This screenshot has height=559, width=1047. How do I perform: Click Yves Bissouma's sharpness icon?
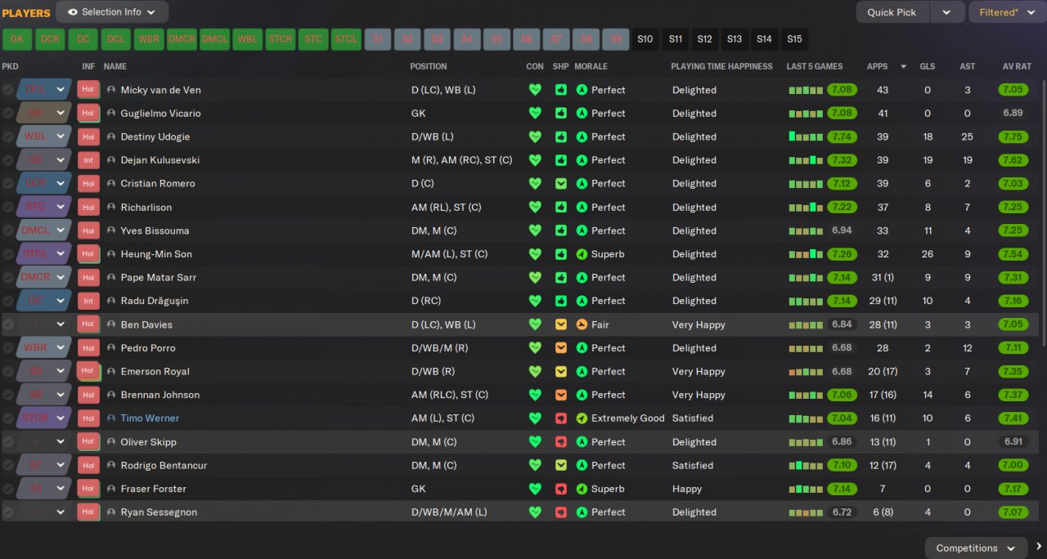point(560,230)
